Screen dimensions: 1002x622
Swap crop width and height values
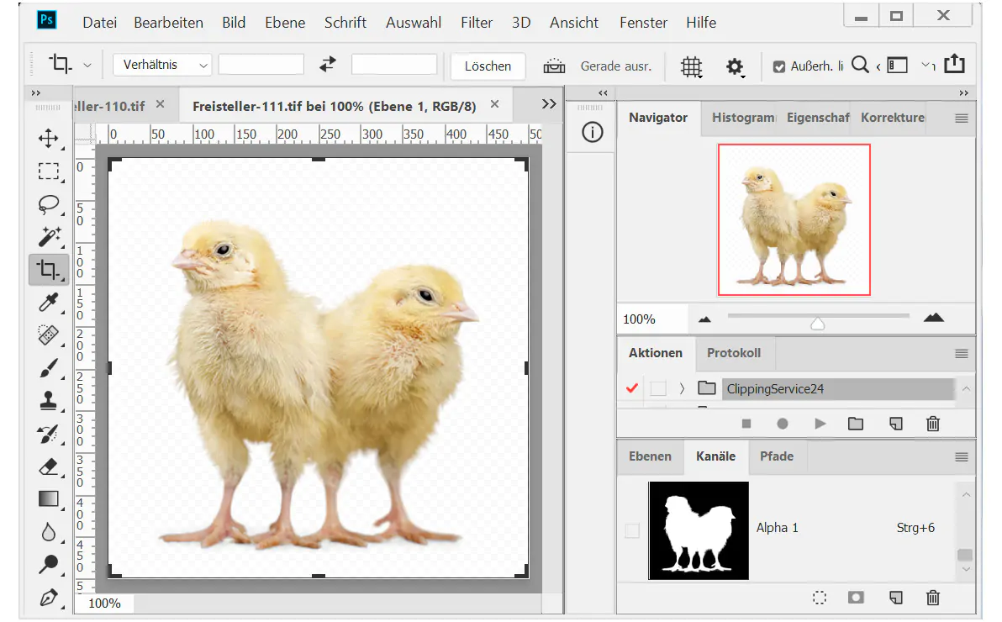(x=328, y=66)
